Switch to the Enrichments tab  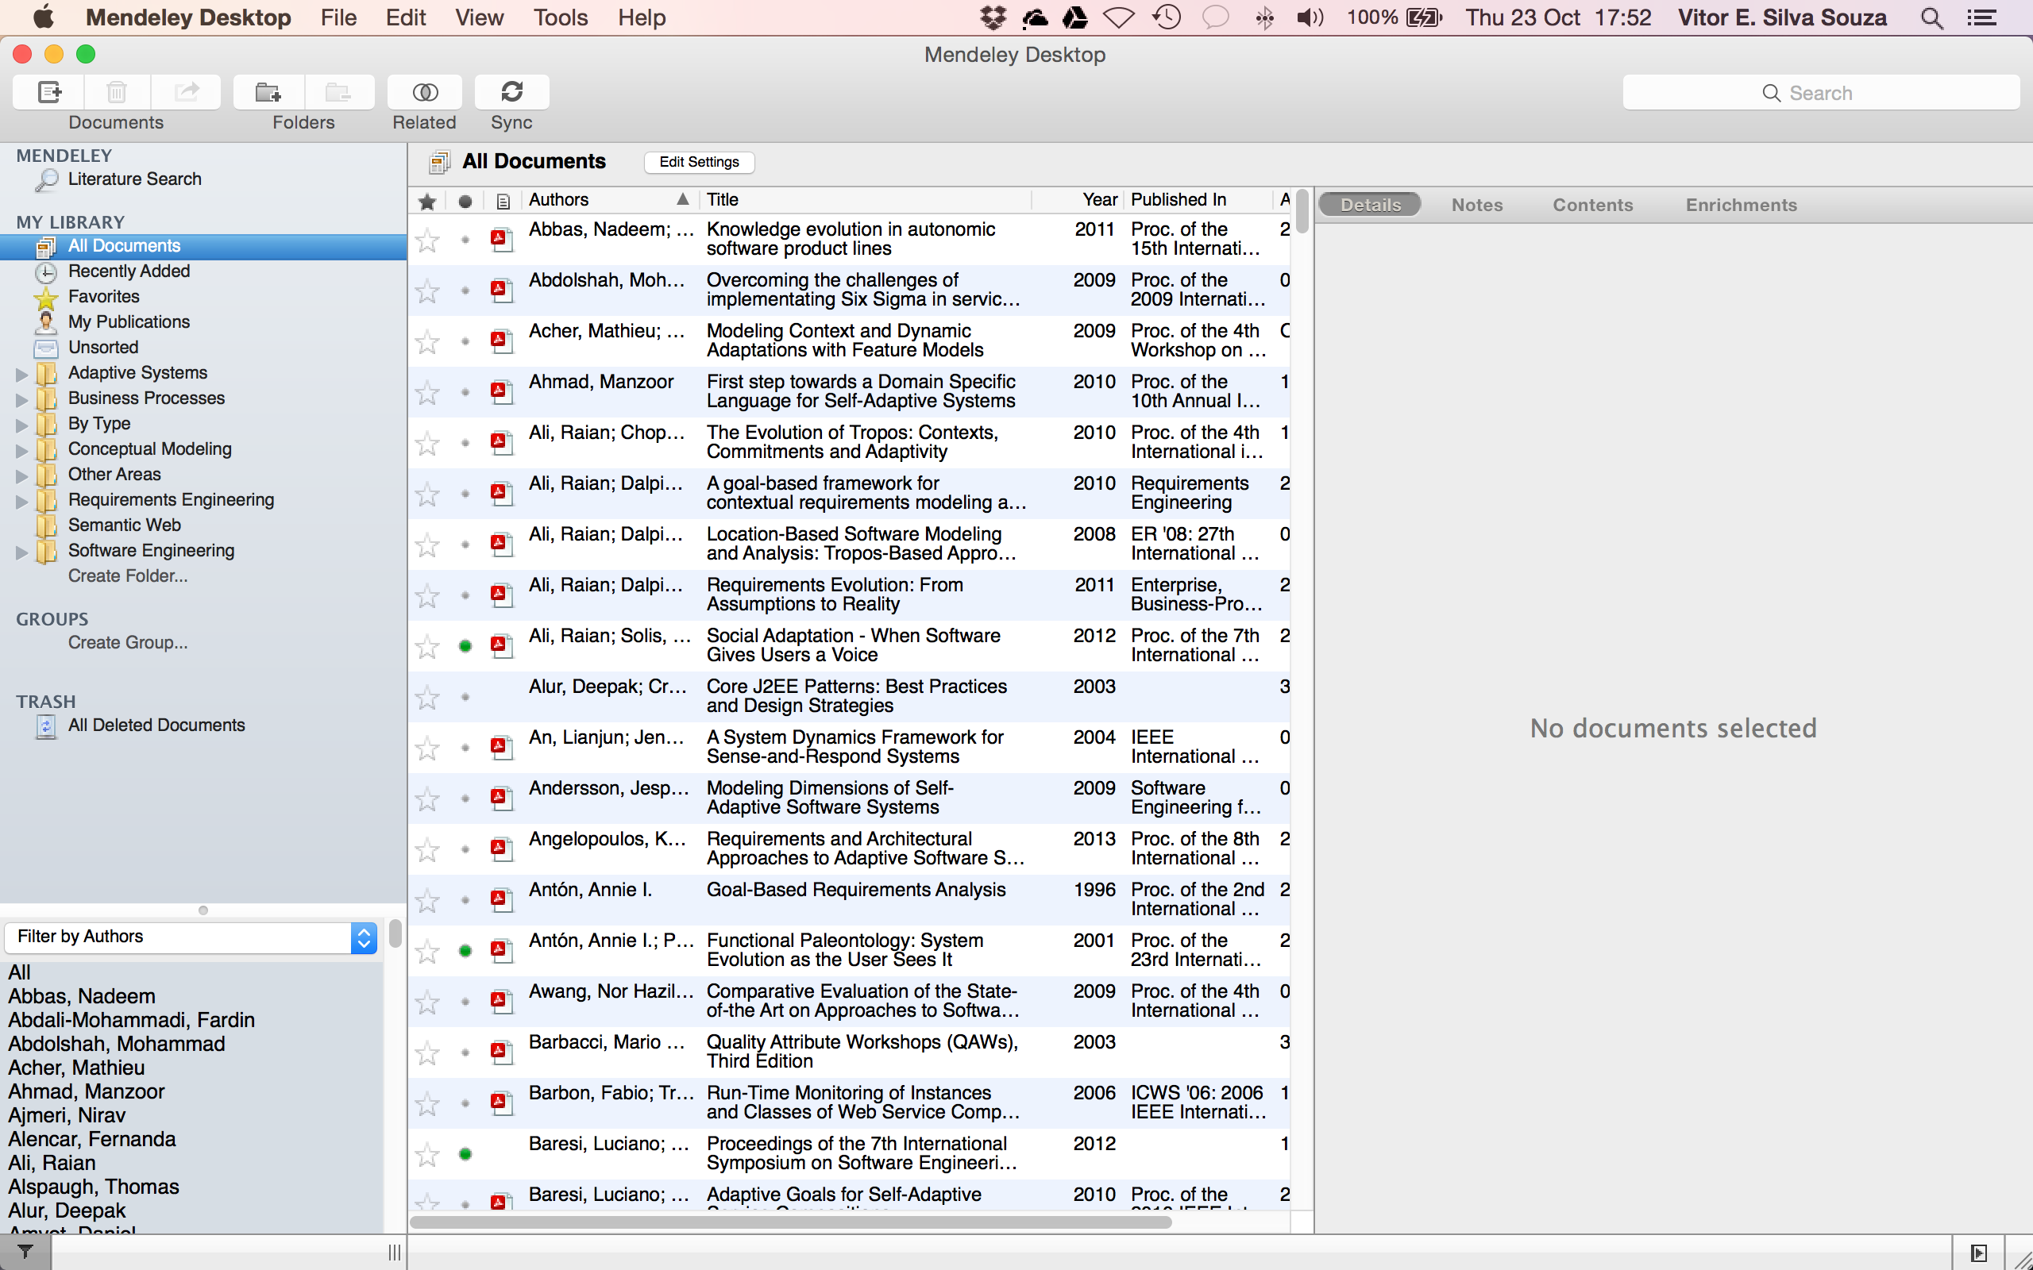click(1742, 205)
